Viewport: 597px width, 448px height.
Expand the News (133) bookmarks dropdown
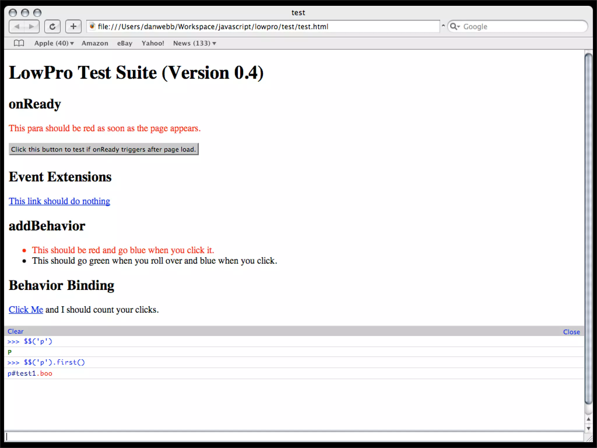194,43
